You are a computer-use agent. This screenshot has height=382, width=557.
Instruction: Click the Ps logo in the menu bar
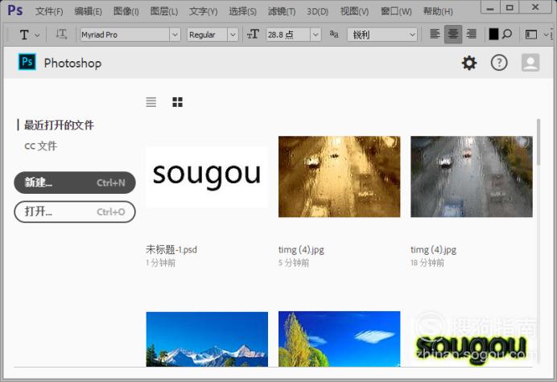coord(15,10)
